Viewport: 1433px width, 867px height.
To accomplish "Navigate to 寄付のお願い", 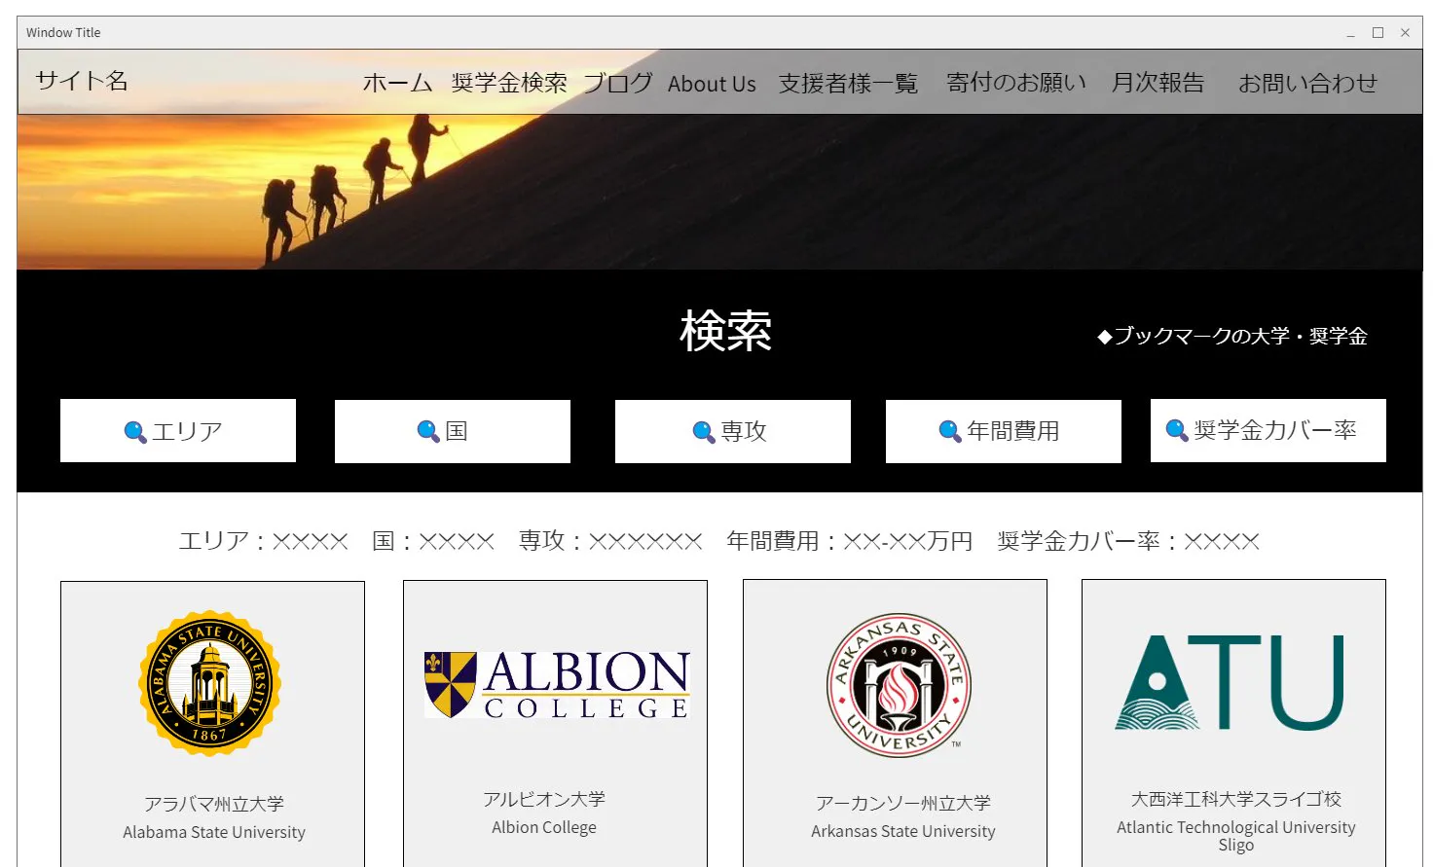I will click(1016, 84).
